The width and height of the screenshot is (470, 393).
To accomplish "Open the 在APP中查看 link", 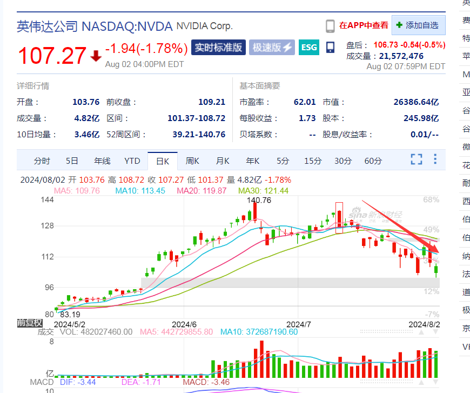I will (x=364, y=25).
